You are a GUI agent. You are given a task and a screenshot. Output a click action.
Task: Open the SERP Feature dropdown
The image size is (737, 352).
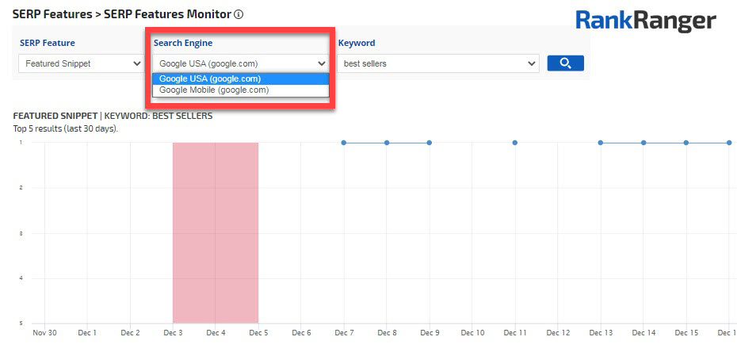pos(80,63)
